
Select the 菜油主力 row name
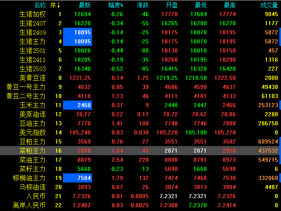(33, 160)
